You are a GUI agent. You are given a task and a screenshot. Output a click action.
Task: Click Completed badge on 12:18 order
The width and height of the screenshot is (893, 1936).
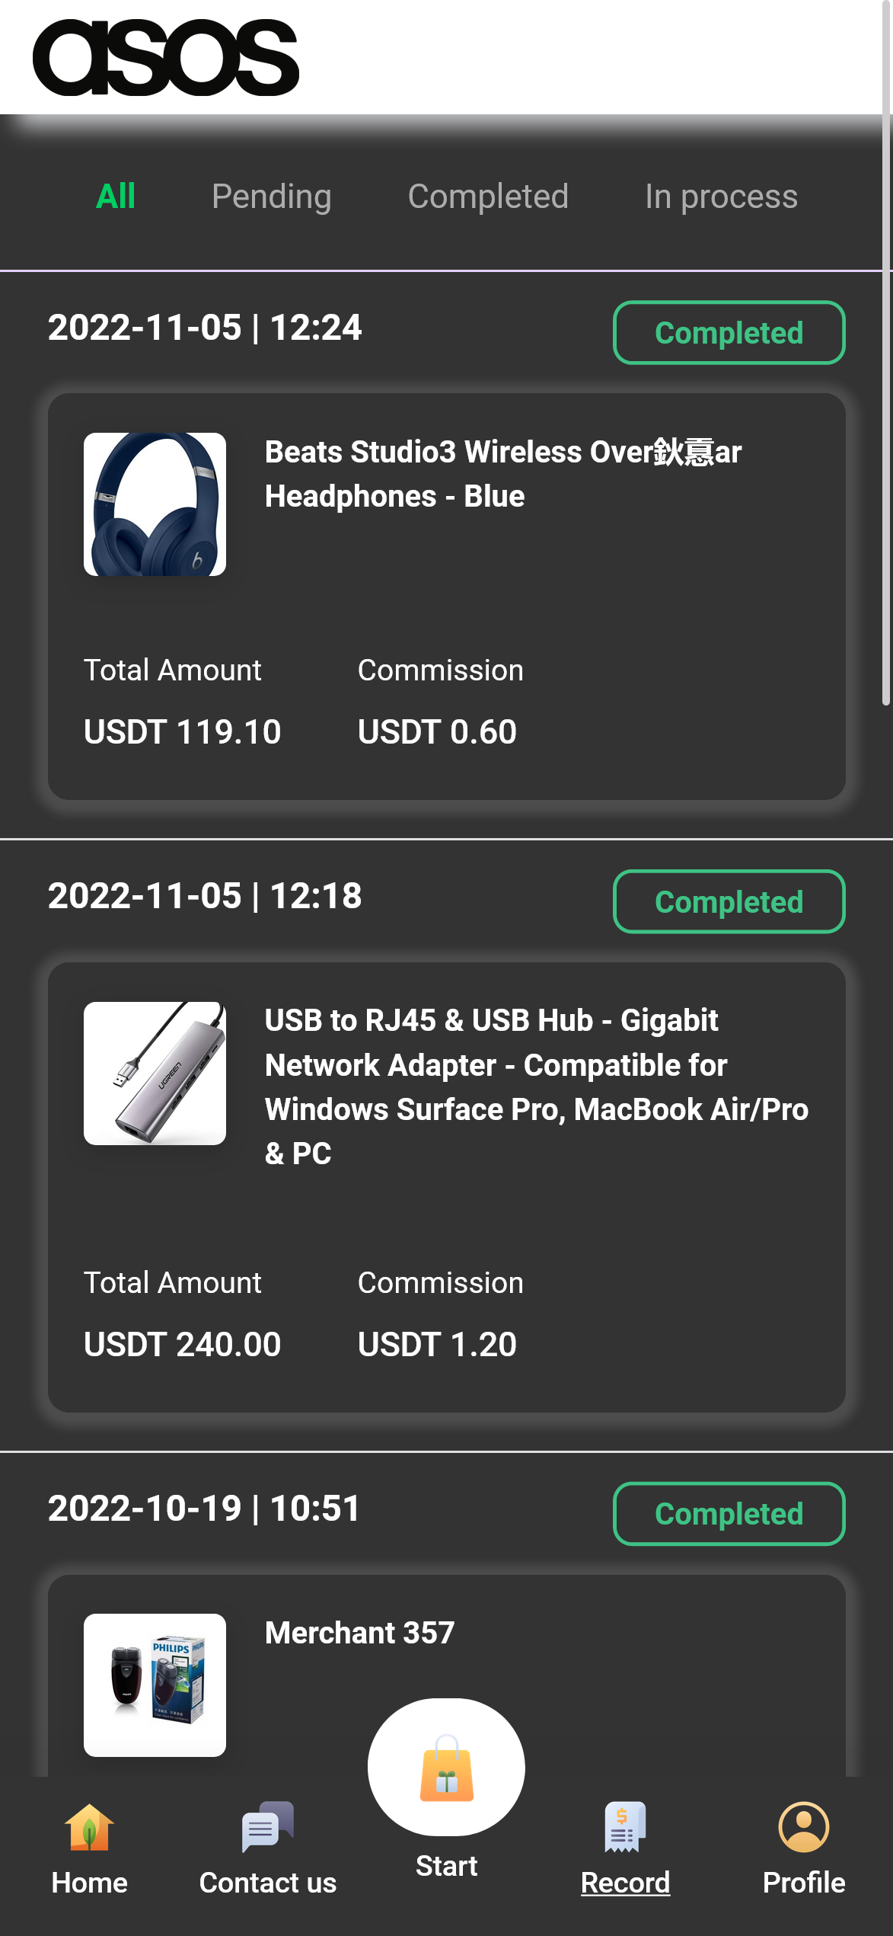coord(729,901)
